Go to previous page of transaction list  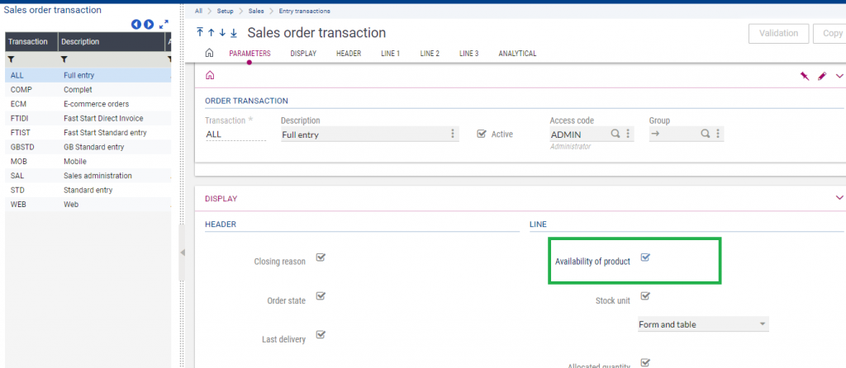coord(136,24)
